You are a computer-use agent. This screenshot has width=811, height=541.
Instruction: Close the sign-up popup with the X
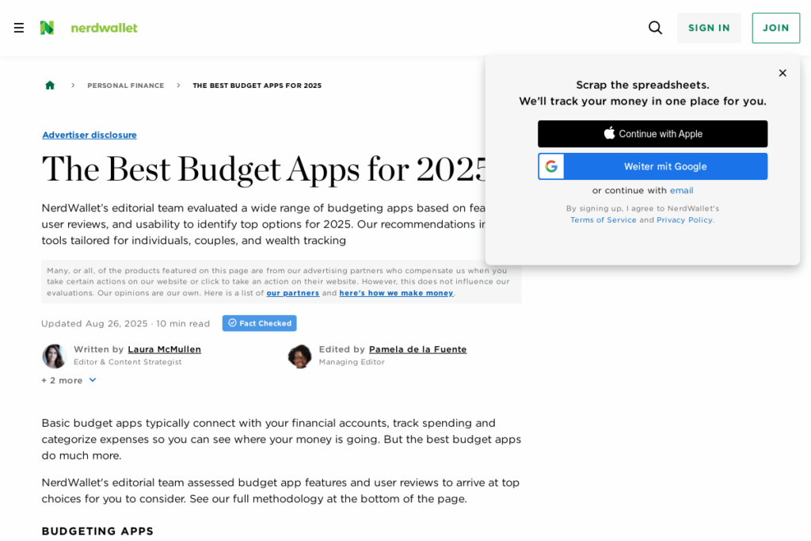click(782, 73)
